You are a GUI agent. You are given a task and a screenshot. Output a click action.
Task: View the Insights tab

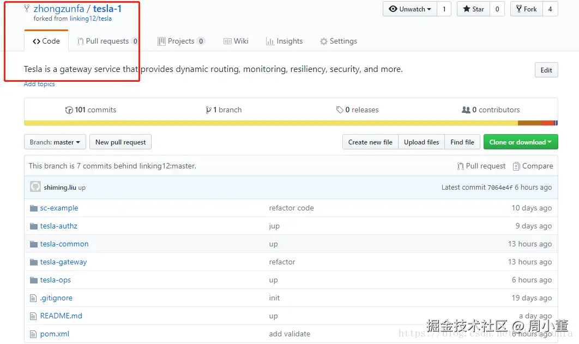coord(285,41)
